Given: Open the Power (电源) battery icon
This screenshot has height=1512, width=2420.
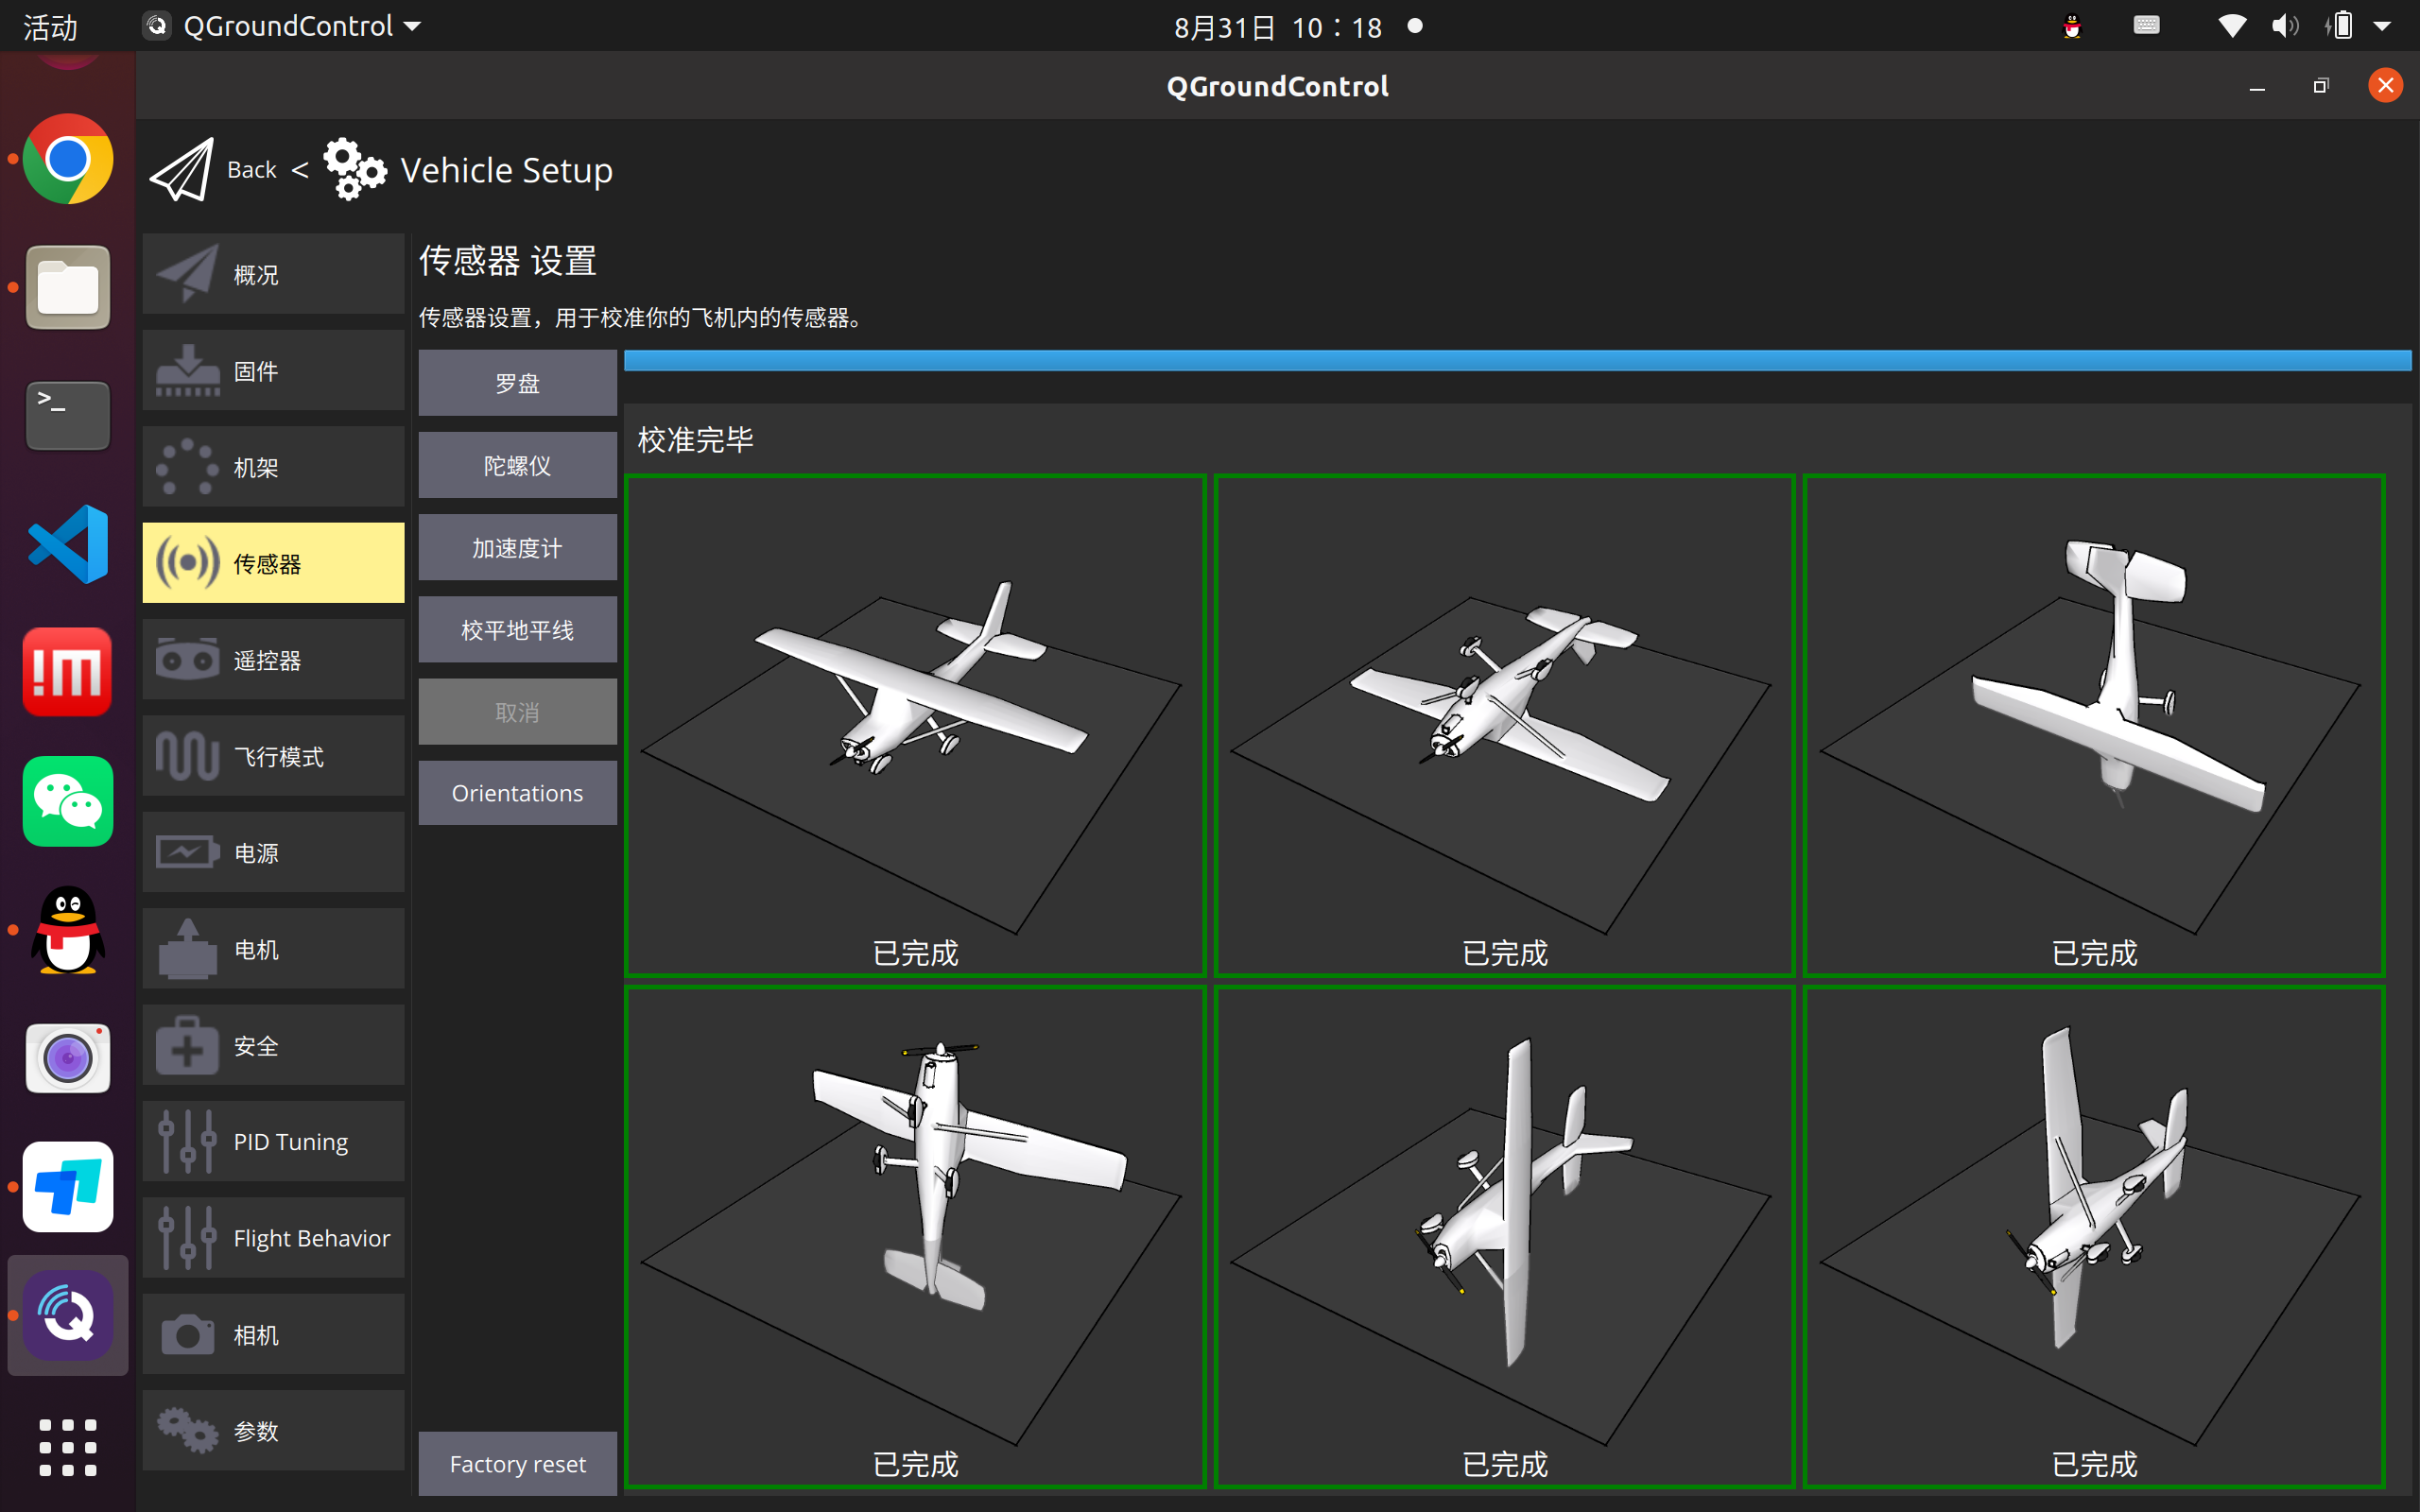Looking at the screenshot, I should coord(187,853).
